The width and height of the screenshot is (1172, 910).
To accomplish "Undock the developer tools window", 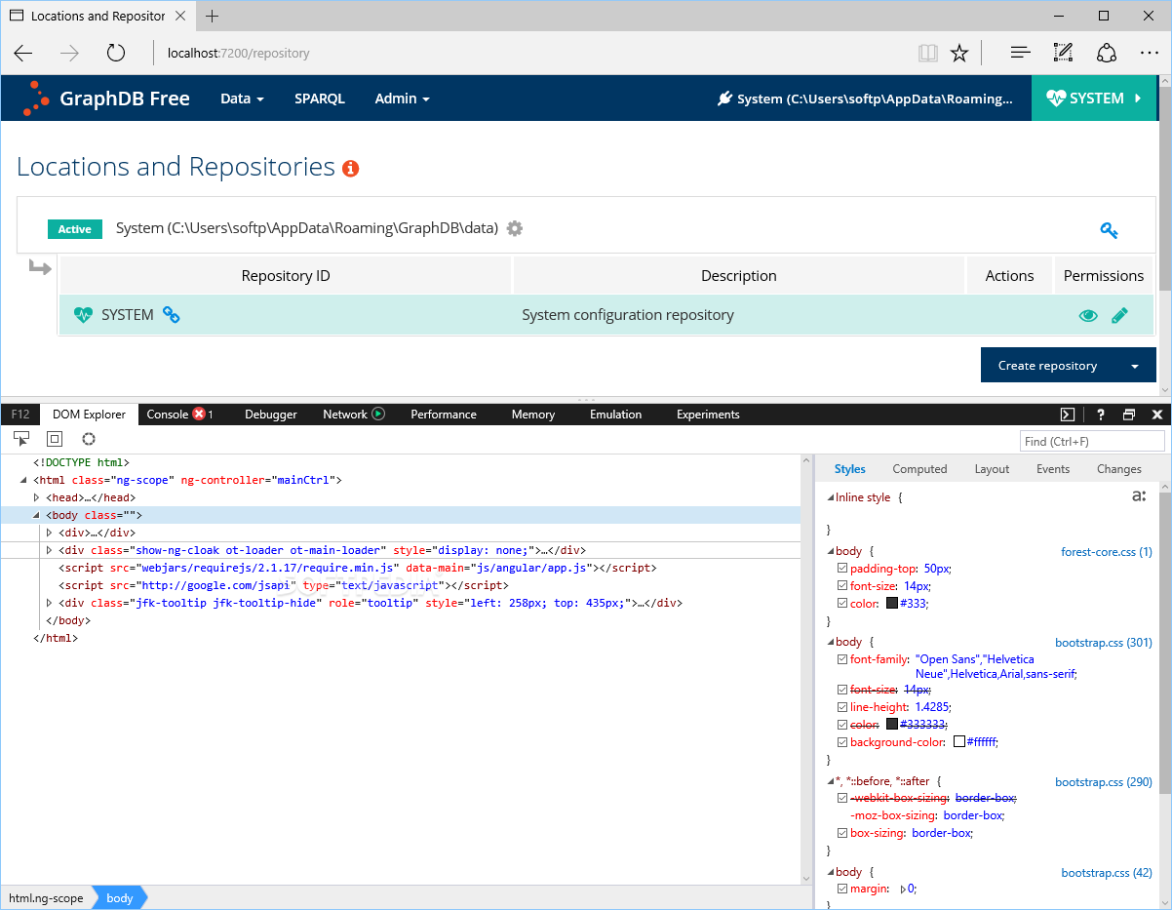I will pyautogui.click(x=1129, y=415).
